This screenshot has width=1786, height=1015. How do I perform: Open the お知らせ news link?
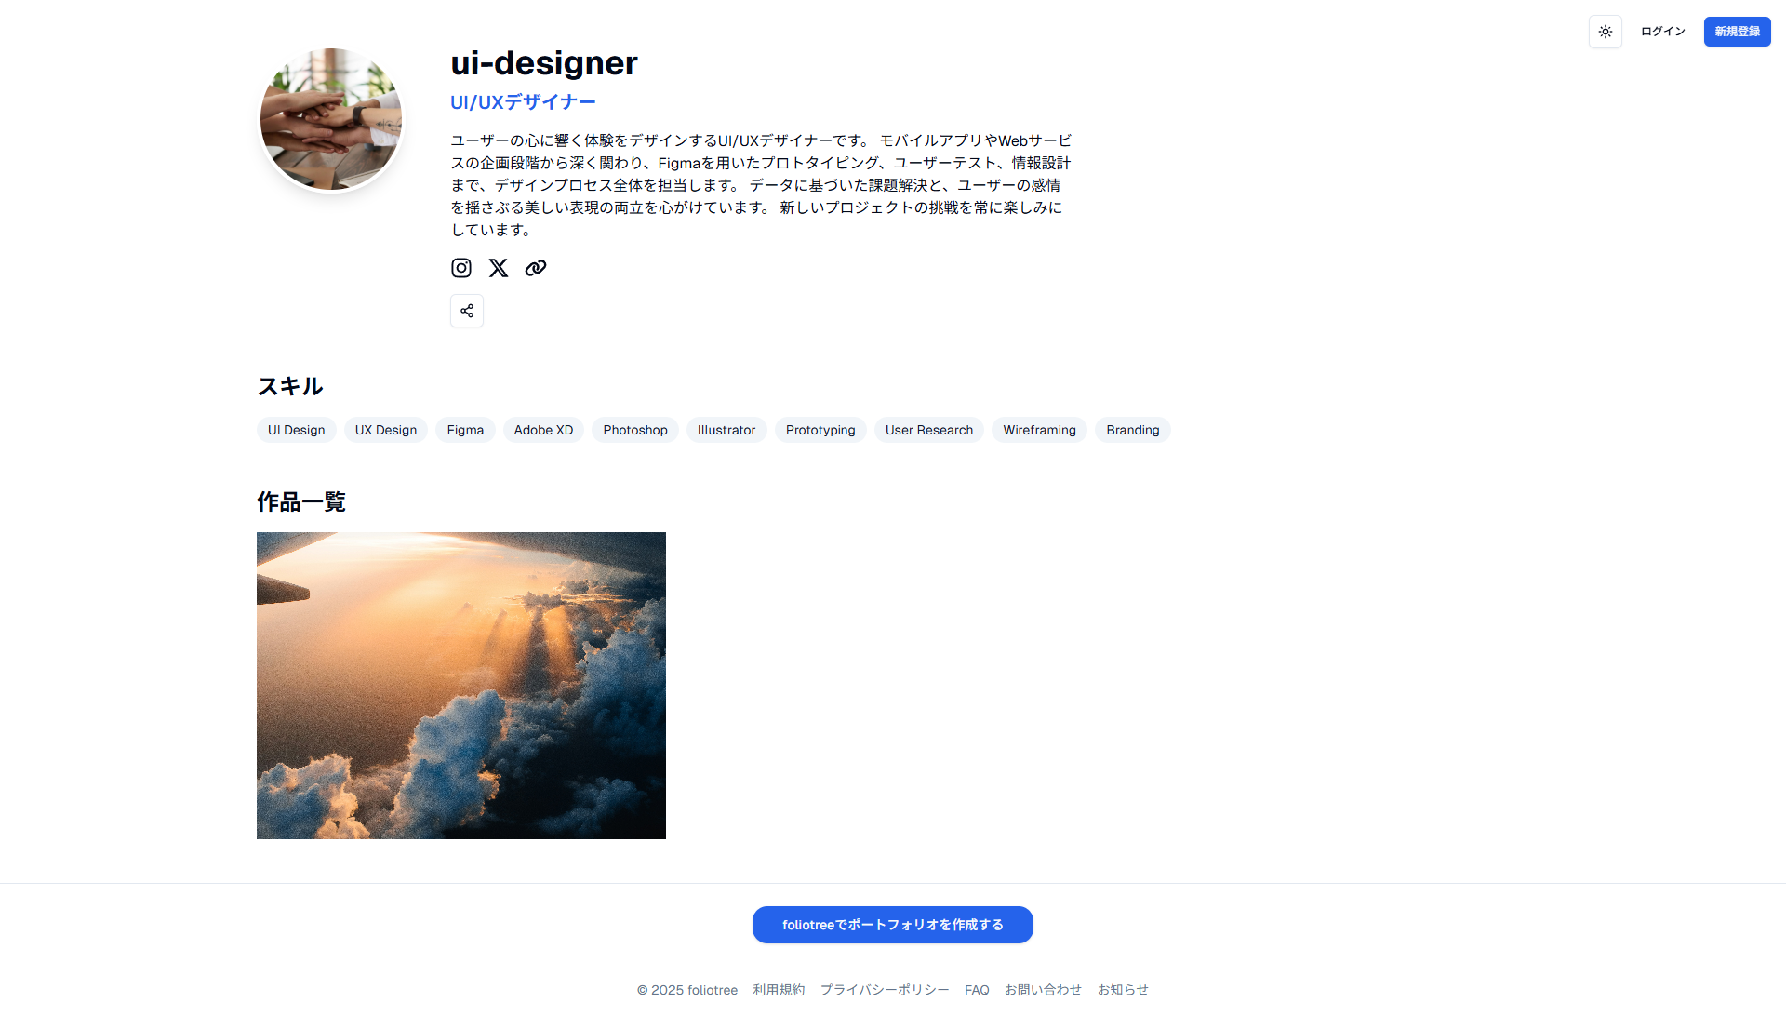(x=1123, y=990)
